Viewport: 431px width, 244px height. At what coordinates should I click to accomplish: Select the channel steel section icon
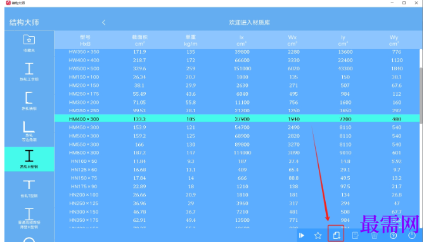click(x=29, y=101)
